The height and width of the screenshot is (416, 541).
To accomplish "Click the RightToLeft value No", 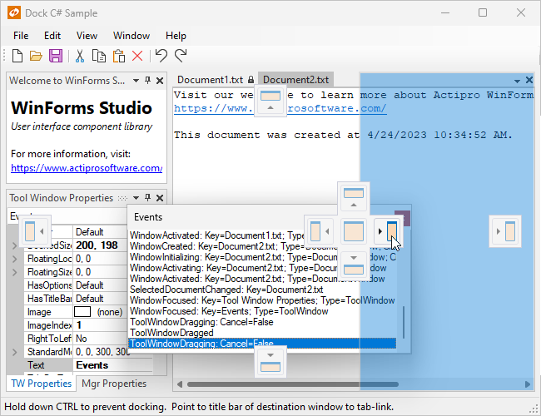I will pos(82,339).
